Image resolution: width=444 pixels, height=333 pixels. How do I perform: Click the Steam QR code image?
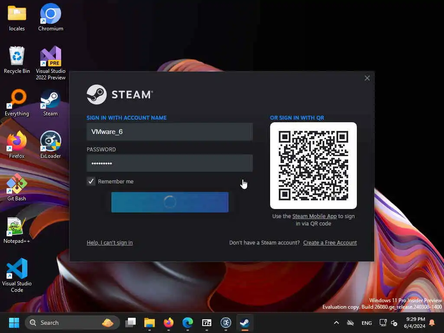tap(313, 166)
